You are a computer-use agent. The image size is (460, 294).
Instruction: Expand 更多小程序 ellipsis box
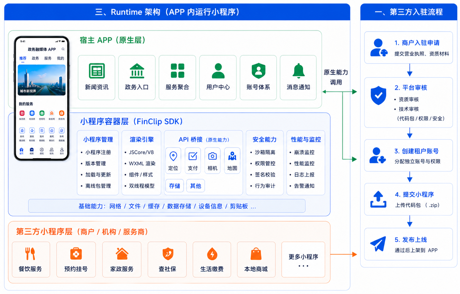303,260
